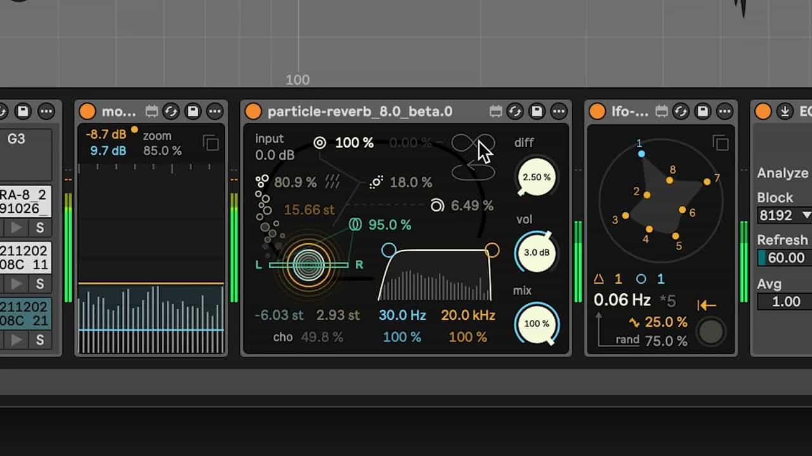Save the particle-reverb preset with disk icon

tap(537, 111)
